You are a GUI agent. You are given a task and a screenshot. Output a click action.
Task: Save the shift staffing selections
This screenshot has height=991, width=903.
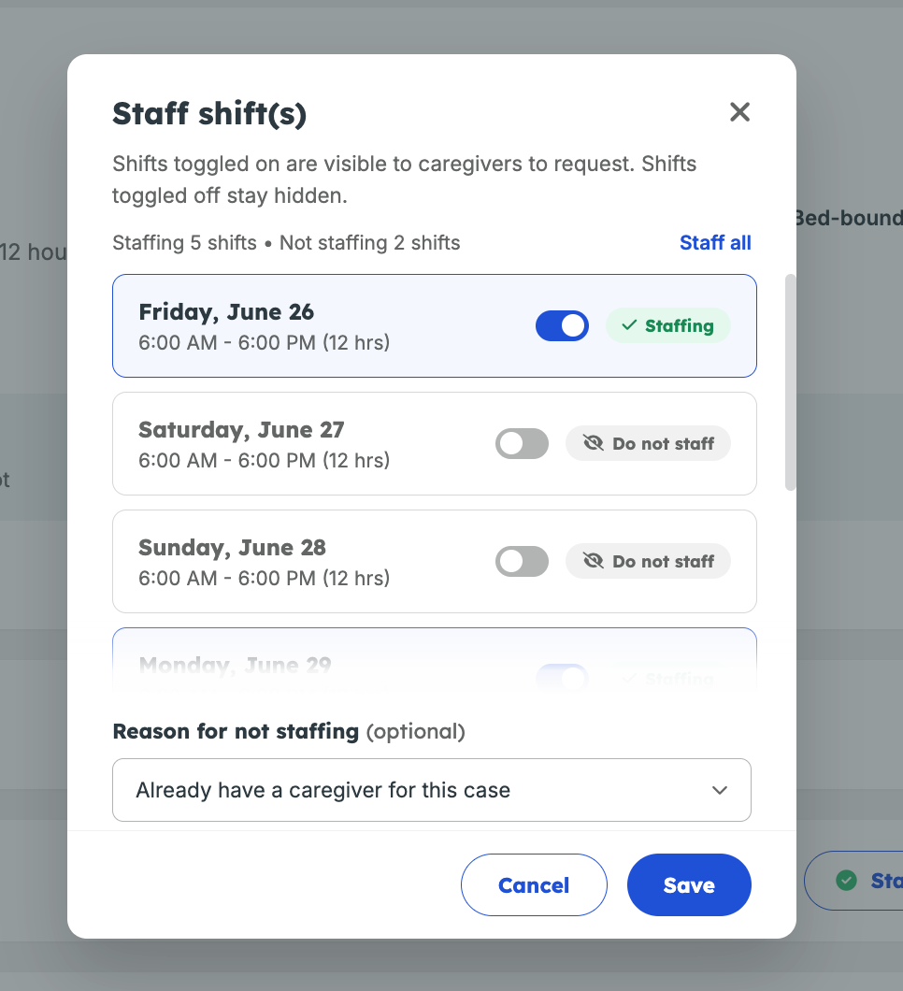point(689,884)
